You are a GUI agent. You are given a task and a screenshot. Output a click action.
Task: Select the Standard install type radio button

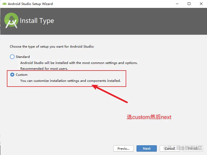click(12, 57)
